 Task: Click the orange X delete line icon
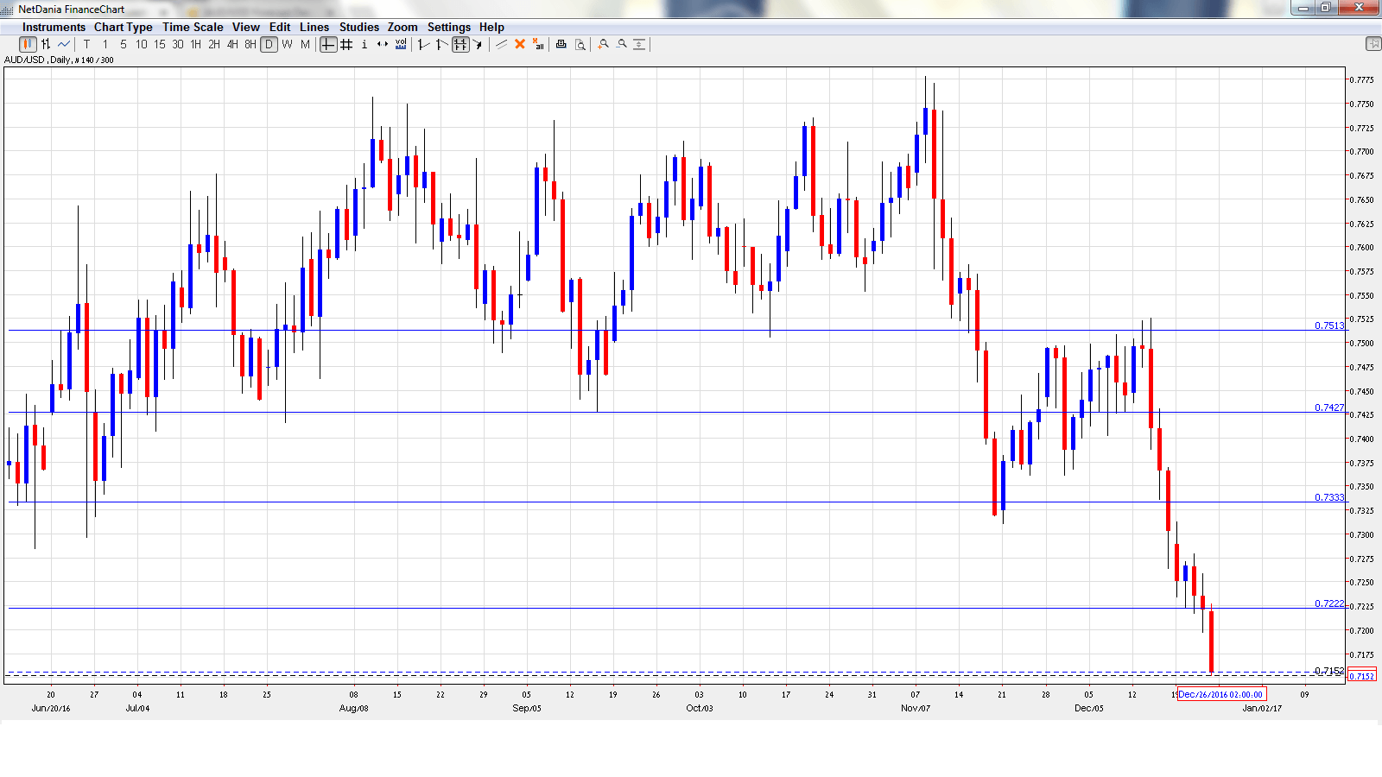pos(520,44)
